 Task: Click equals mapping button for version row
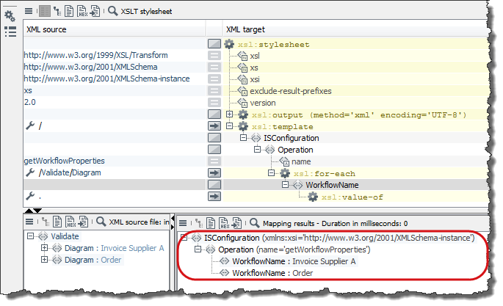(x=214, y=102)
